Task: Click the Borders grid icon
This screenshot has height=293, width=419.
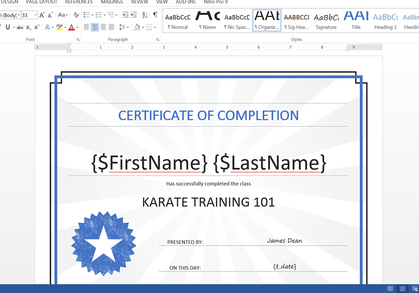Action: coord(149,27)
